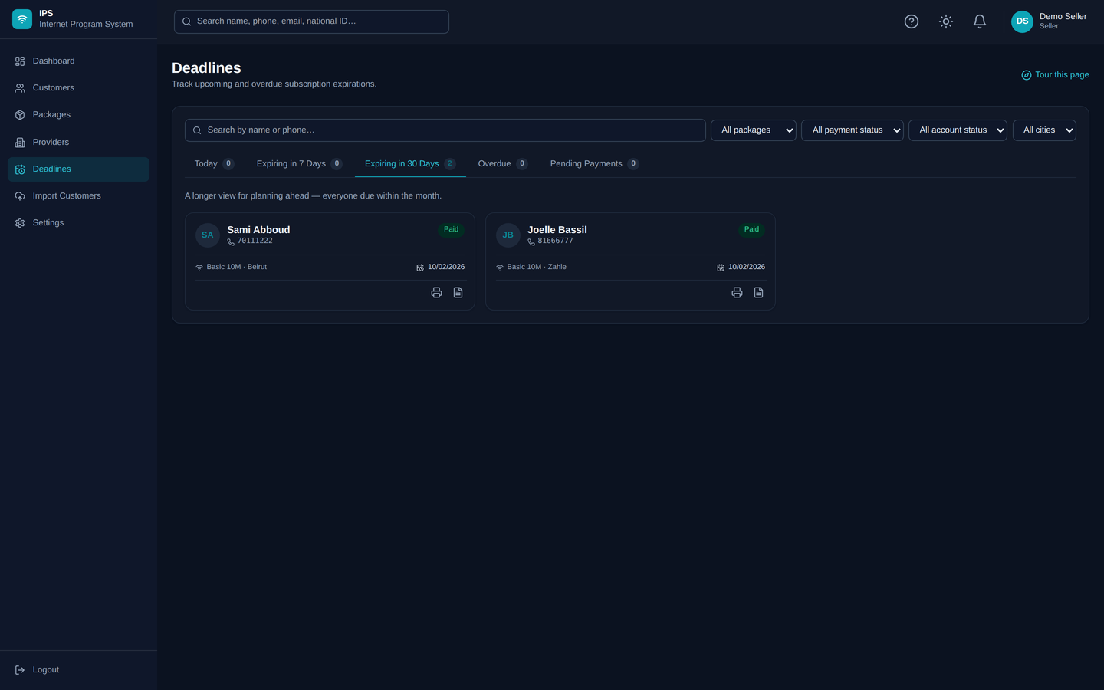Click Basic 10M · Beirut text
The image size is (1104, 690).
[237, 268]
